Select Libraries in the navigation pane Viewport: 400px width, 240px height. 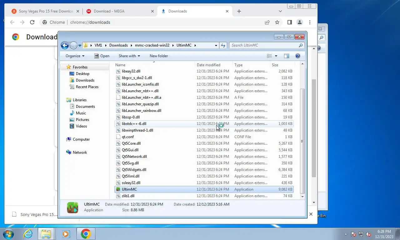pyautogui.click(x=80, y=100)
